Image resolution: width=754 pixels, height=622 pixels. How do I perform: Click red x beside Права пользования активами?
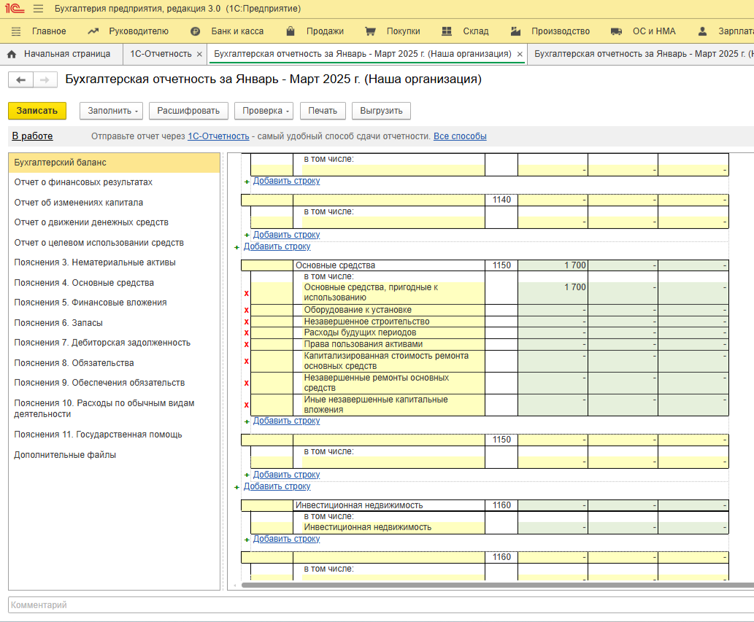point(246,344)
